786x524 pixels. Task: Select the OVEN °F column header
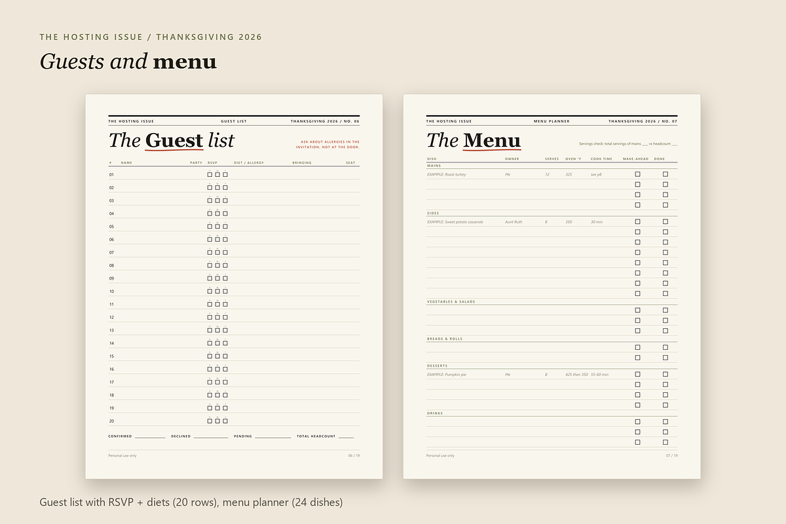[573, 159]
